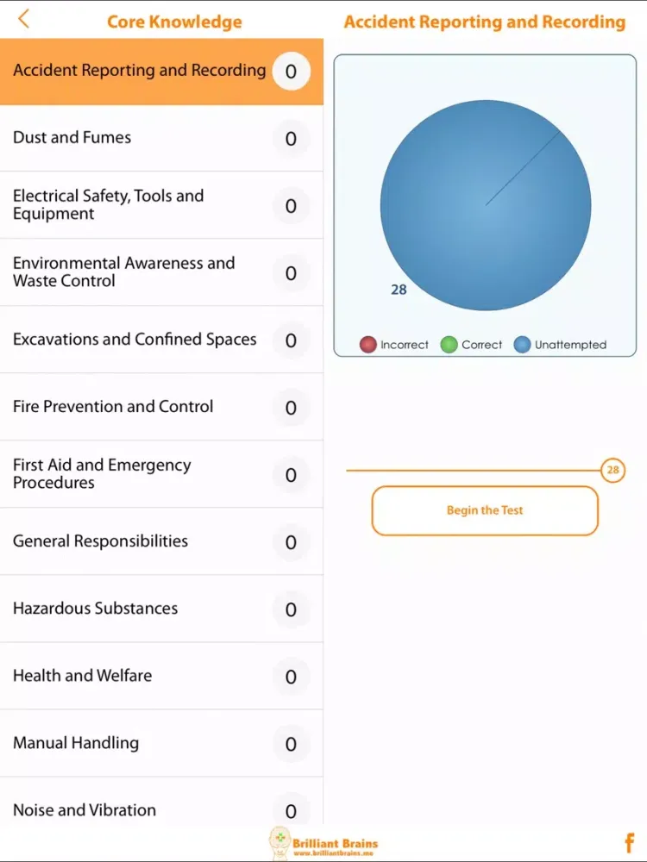Open the Health and Welfare topic
Viewport: 647px width, 862px height.
[82, 676]
